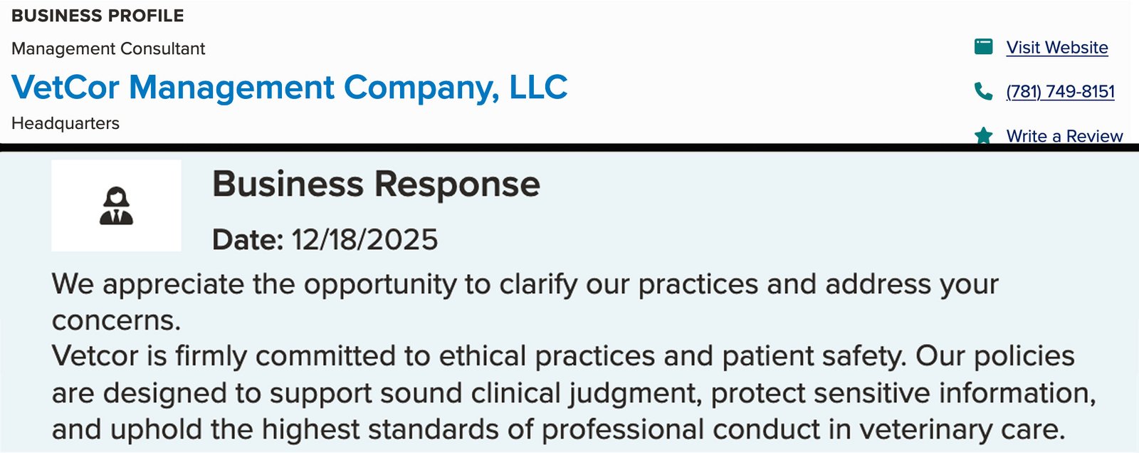Click the website window icon beside Visit Website

983,47
